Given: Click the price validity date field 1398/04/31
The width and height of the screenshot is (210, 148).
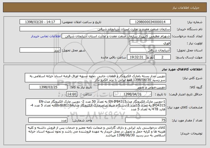Looking at the screenshot, I should 133,94.
